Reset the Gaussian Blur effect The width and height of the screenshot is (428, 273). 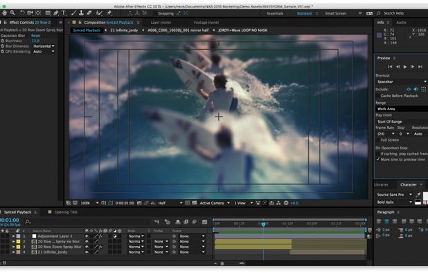(36, 35)
